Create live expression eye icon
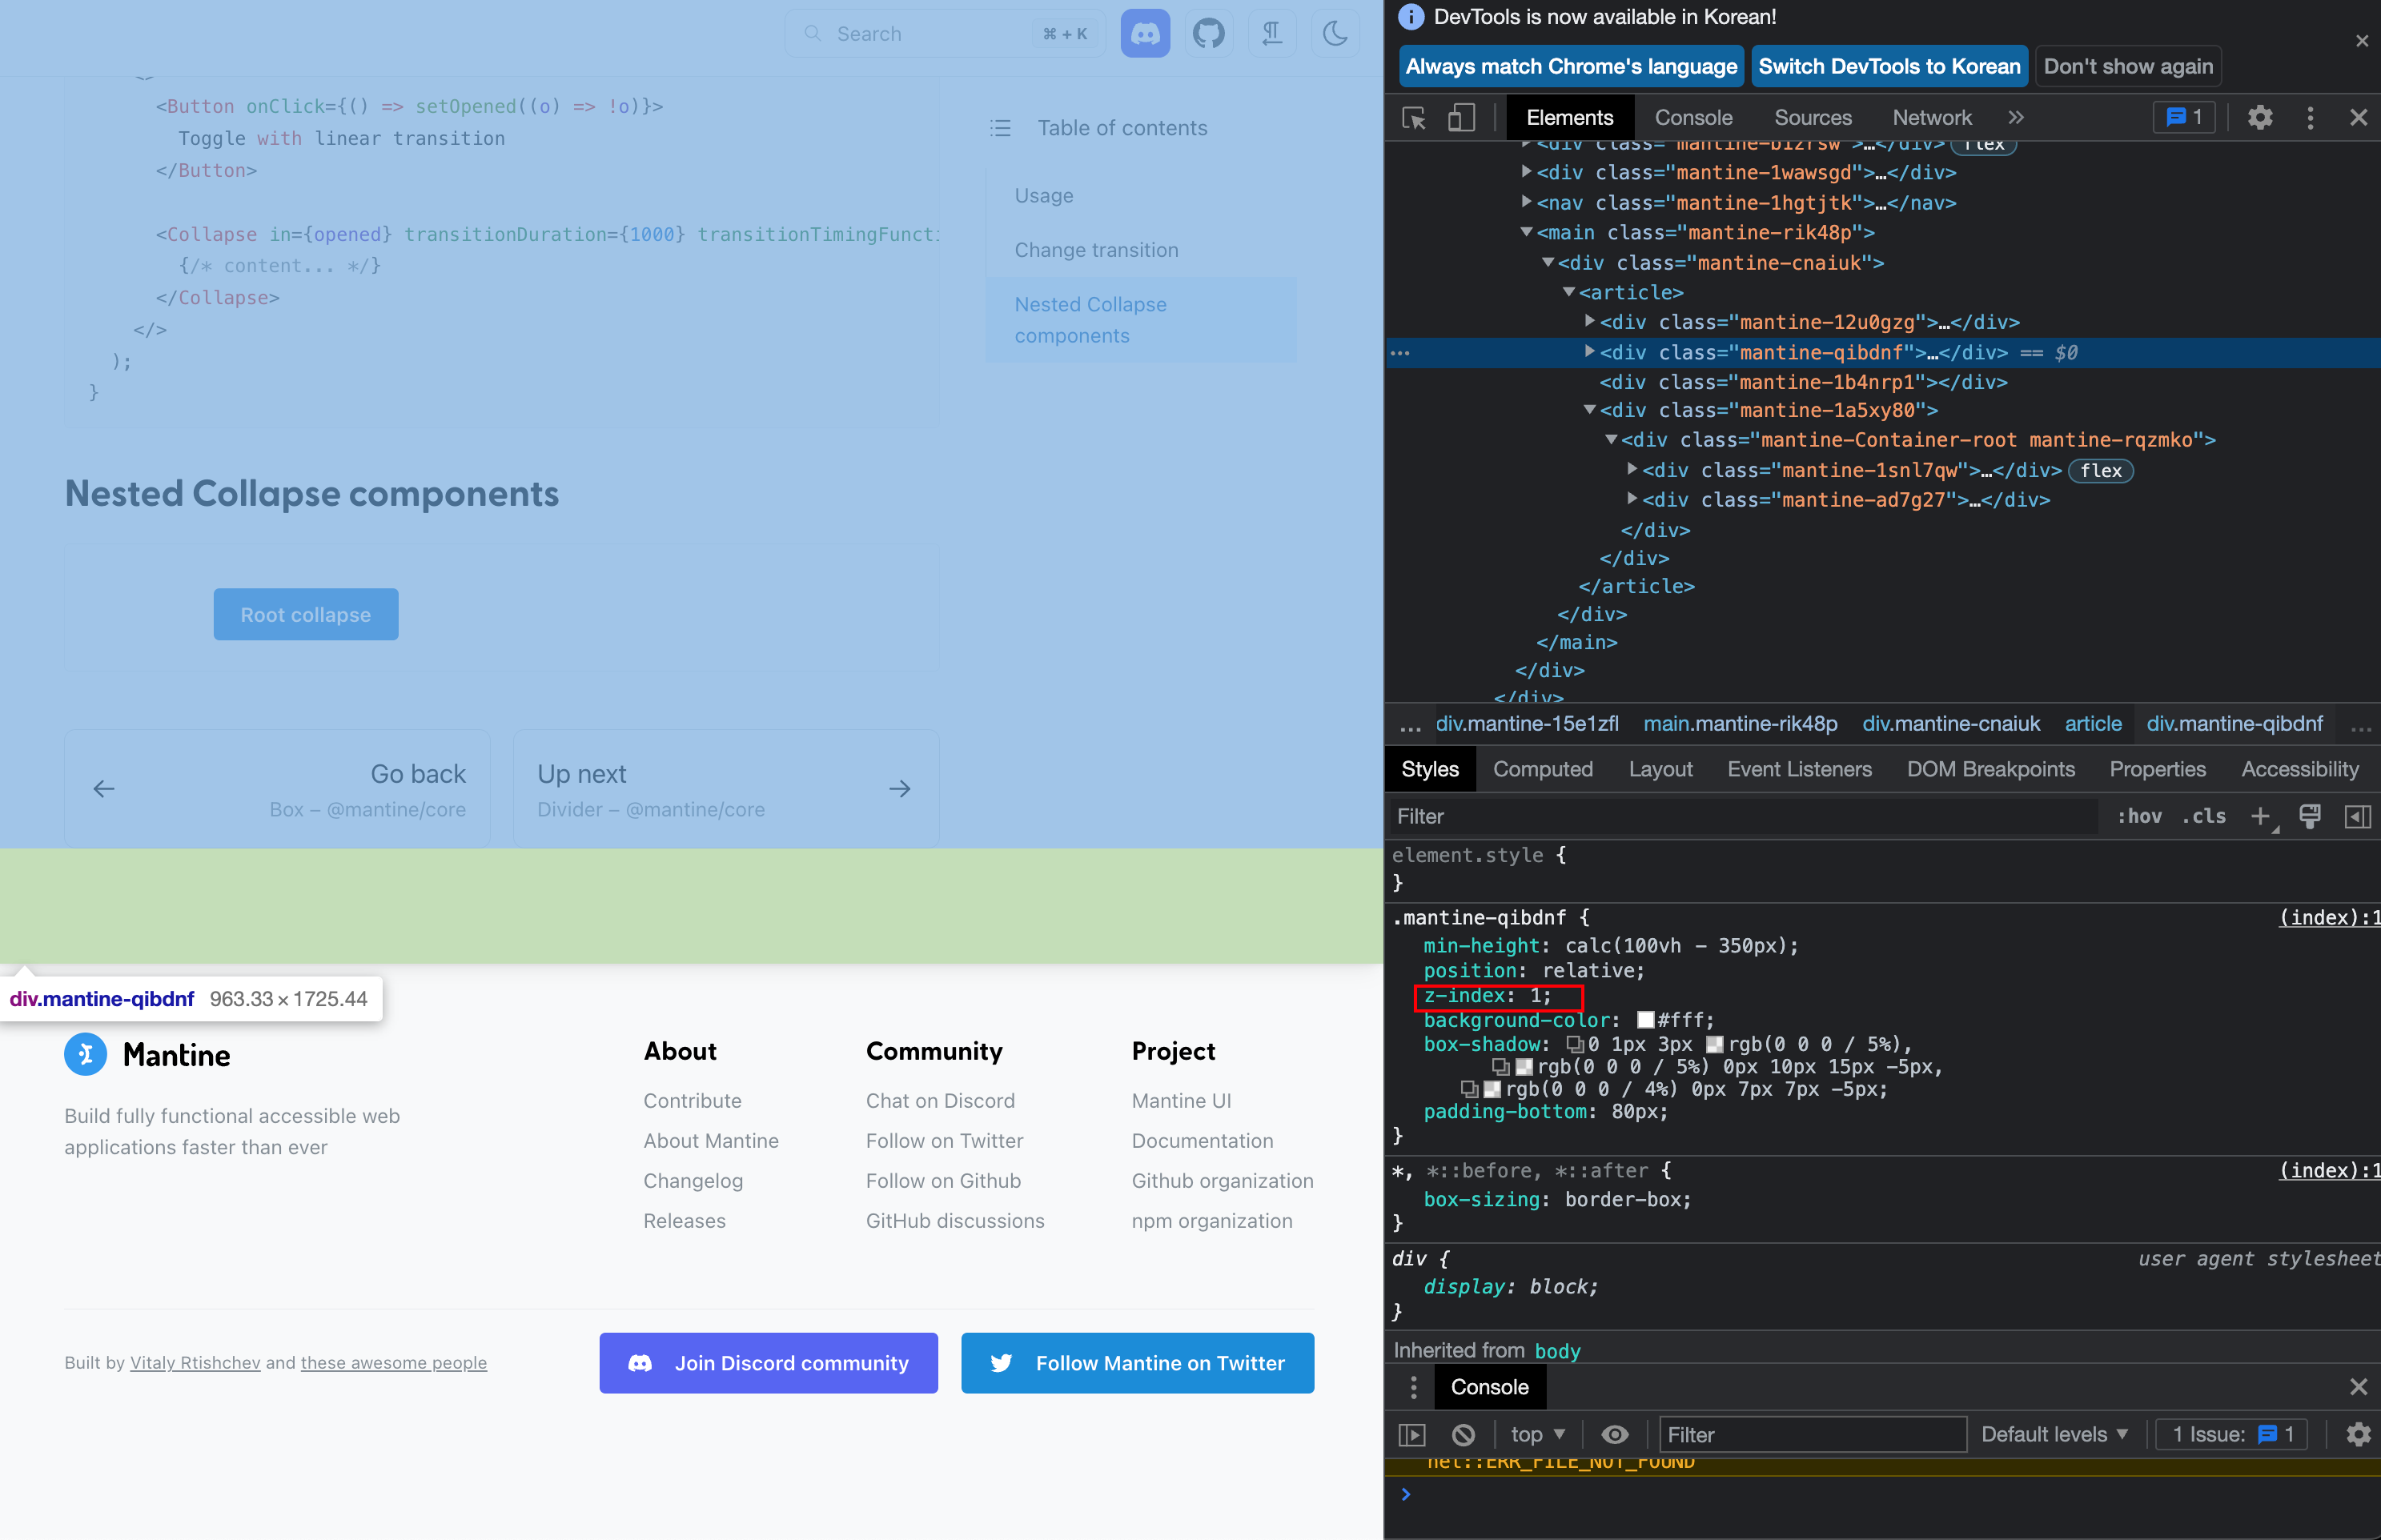This screenshot has width=2381, height=1540. 1614,1435
